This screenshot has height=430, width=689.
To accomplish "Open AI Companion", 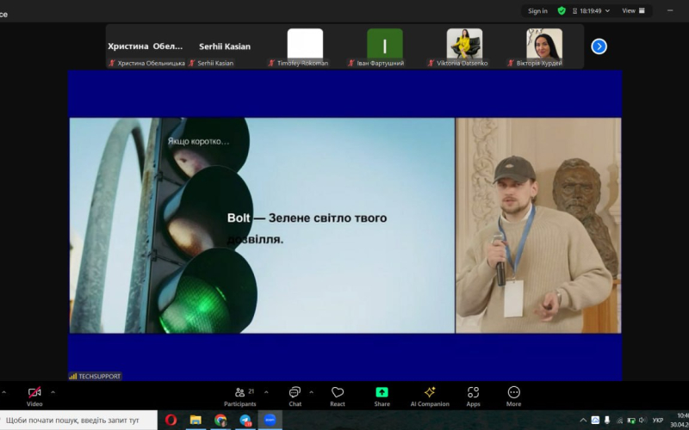I will click(x=430, y=396).
